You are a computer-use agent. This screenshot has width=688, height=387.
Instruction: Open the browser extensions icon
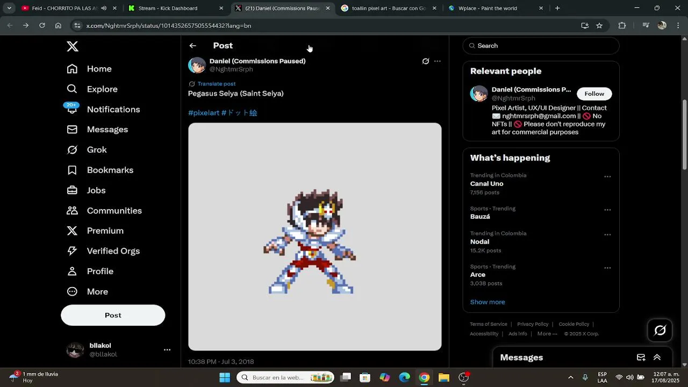[x=622, y=25]
